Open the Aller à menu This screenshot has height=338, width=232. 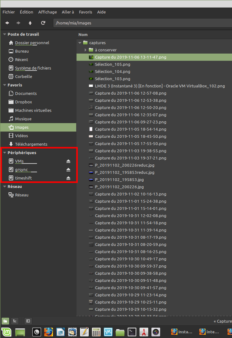[68, 12]
